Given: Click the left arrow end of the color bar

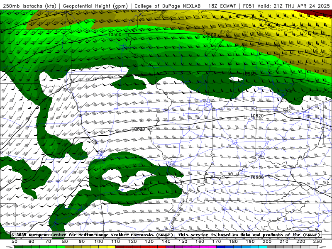Looking at the screenshot, I should click(10, 247).
